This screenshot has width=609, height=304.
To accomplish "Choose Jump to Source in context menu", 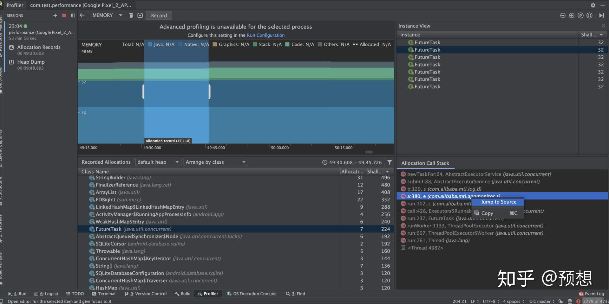I will (498, 202).
